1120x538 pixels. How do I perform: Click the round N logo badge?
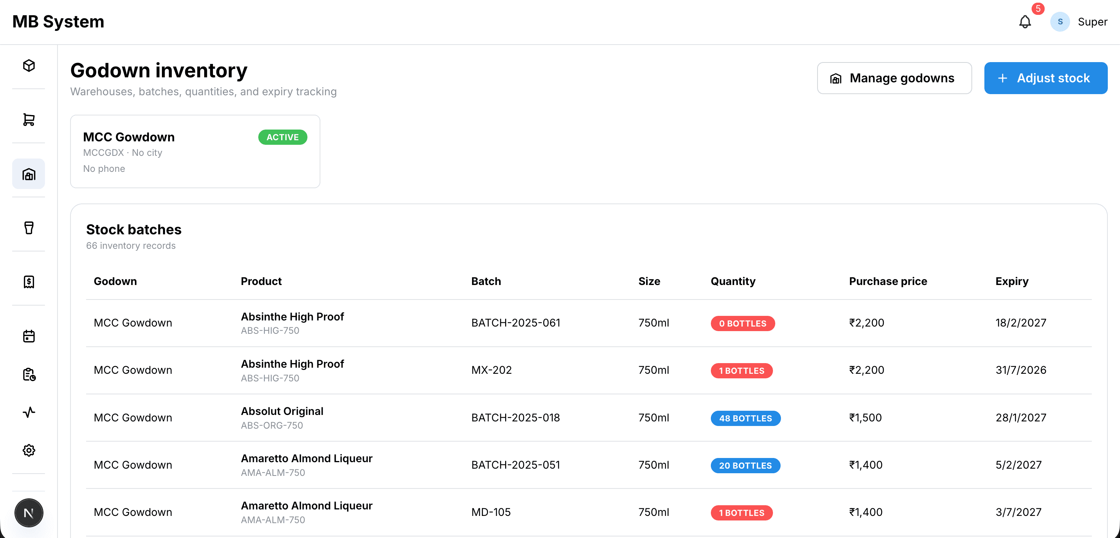pyautogui.click(x=29, y=513)
